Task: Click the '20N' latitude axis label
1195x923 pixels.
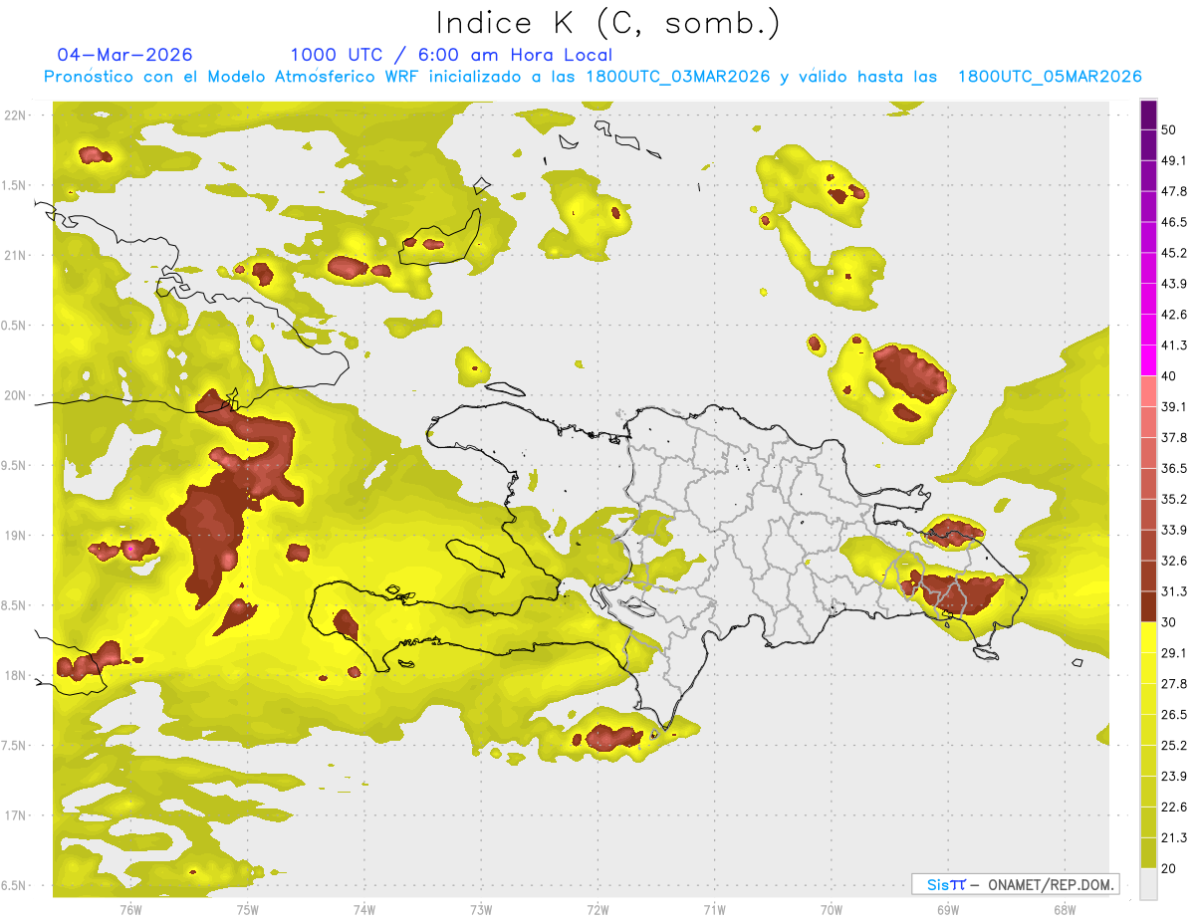Action: pyautogui.click(x=16, y=395)
